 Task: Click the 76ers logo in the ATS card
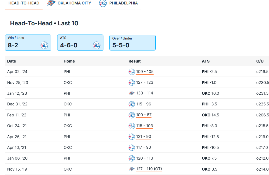coord(97,45)
